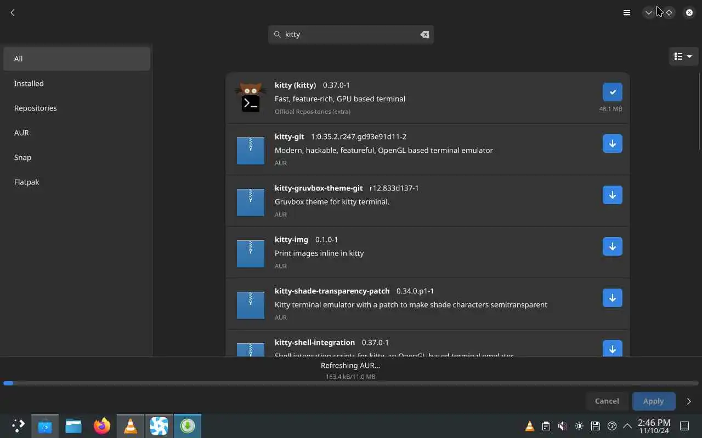Viewport: 702px width, 438px height.
Task: Expand transaction details with the right chevron
Action: pos(689,401)
